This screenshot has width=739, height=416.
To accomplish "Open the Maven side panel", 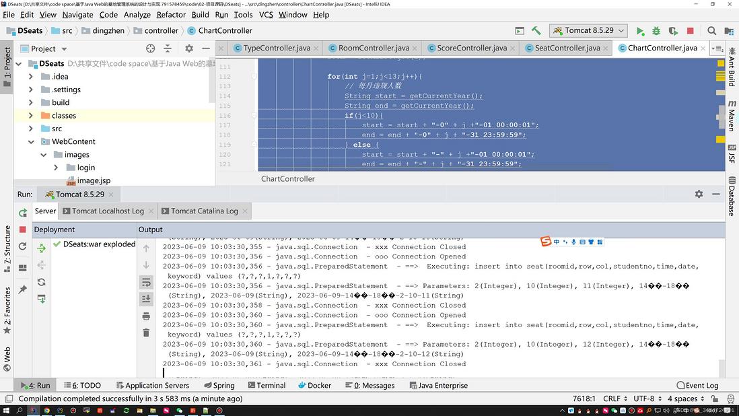I will [732, 115].
